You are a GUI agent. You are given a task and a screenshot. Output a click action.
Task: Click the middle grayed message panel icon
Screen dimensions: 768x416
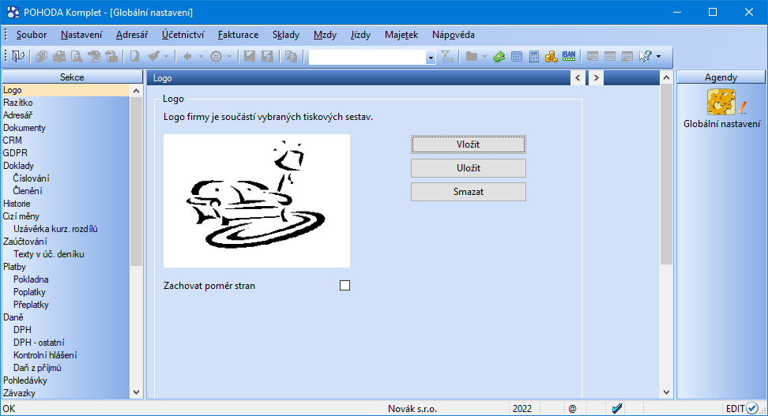pos(610,56)
